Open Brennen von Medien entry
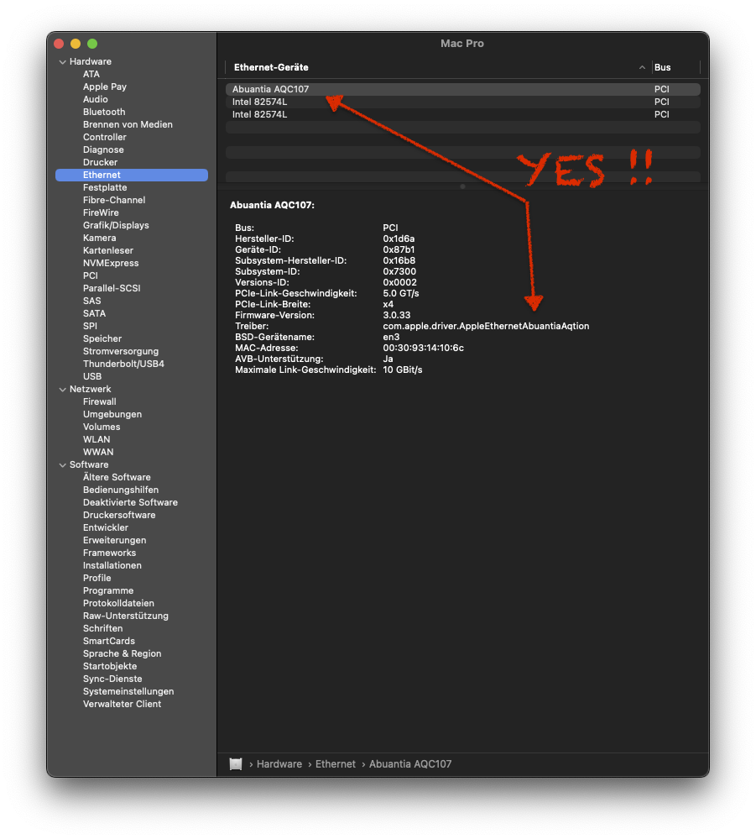The width and height of the screenshot is (756, 839). 128,124
